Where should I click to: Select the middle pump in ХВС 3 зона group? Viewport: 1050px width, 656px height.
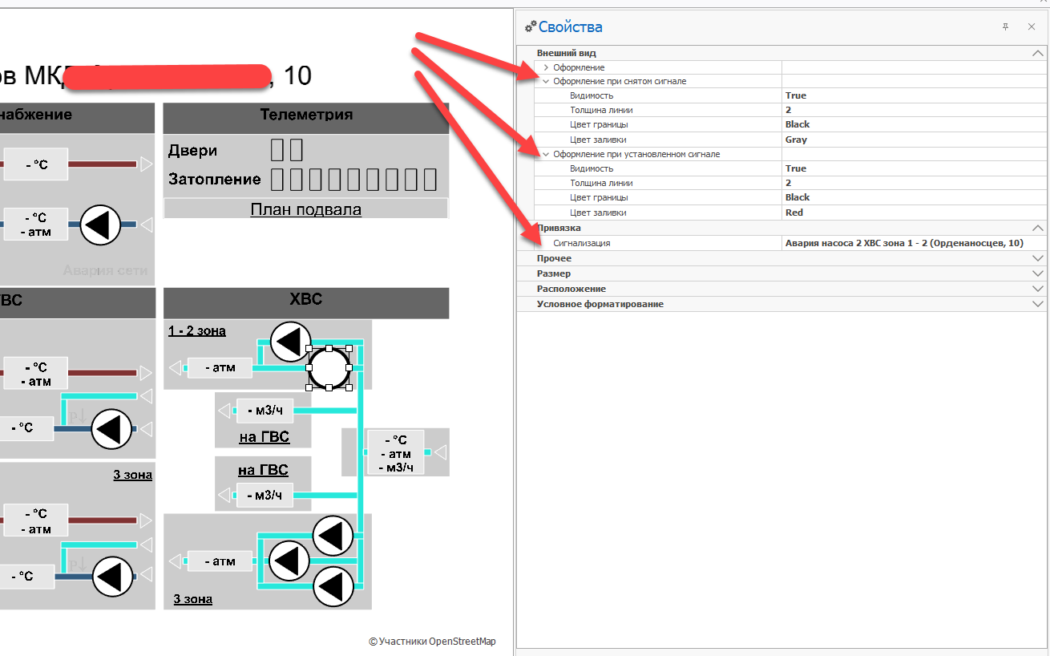tap(289, 561)
